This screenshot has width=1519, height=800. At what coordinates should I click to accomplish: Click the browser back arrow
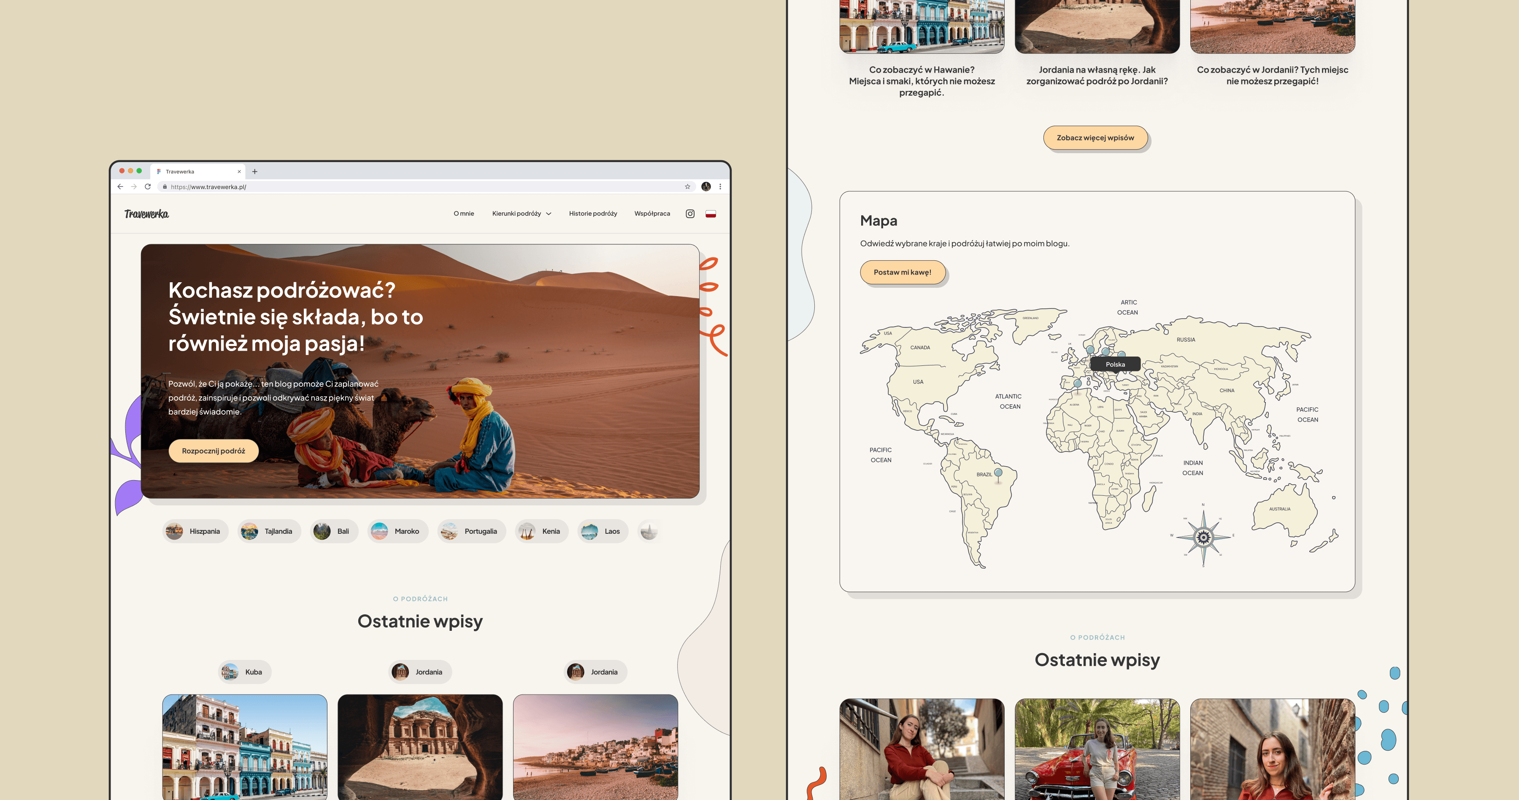(120, 186)
